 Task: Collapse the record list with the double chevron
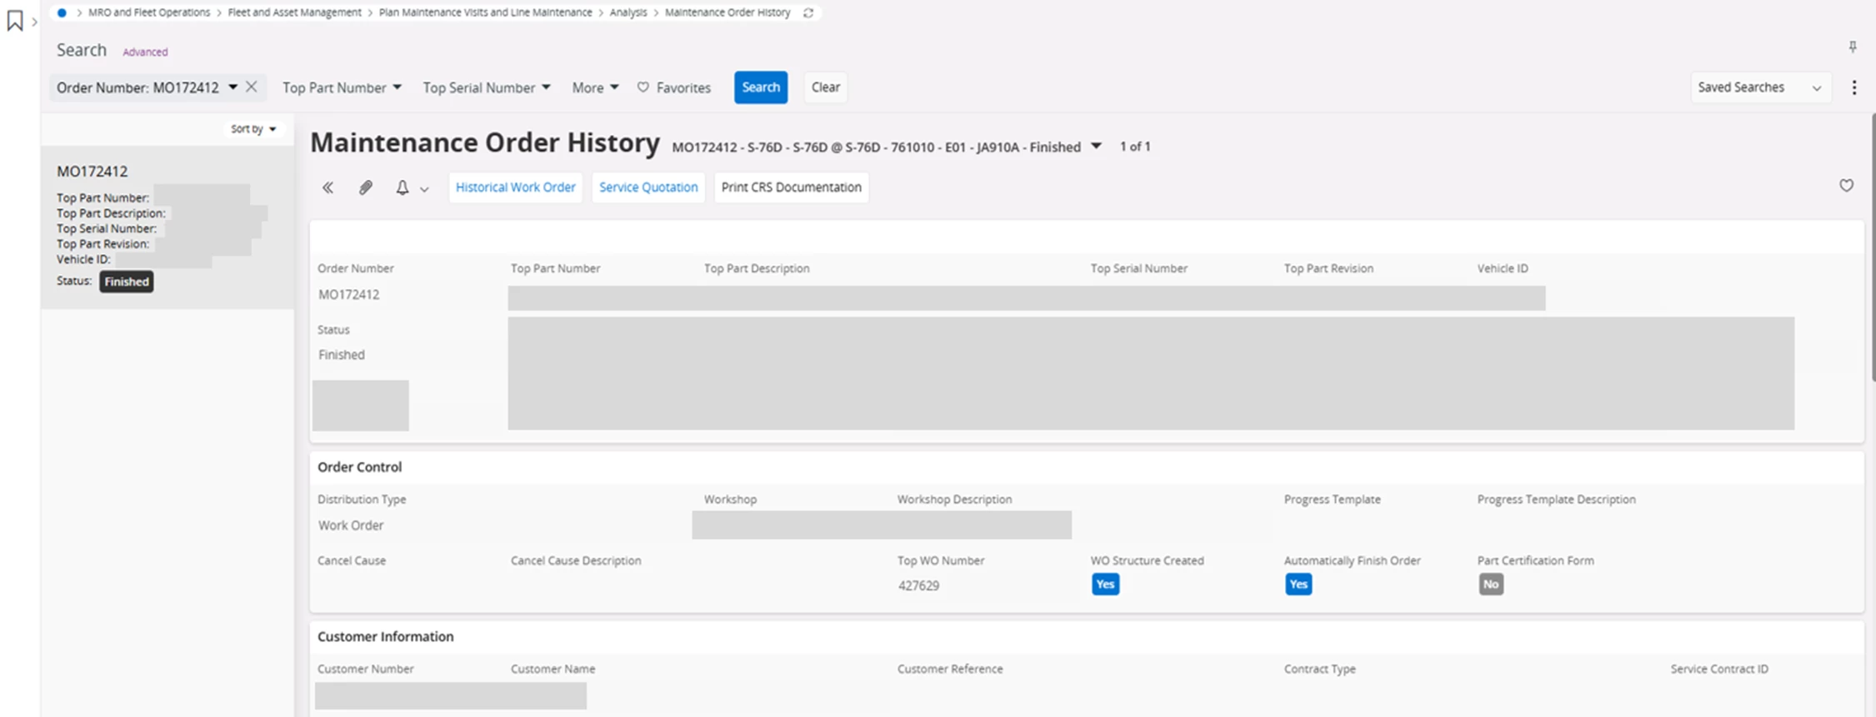point(328,187)
